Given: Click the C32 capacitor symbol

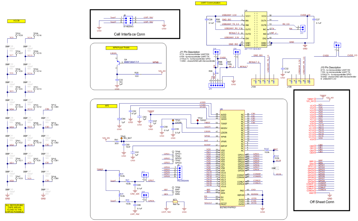Looking at the screenshot, I should click(x=283, y=69).
